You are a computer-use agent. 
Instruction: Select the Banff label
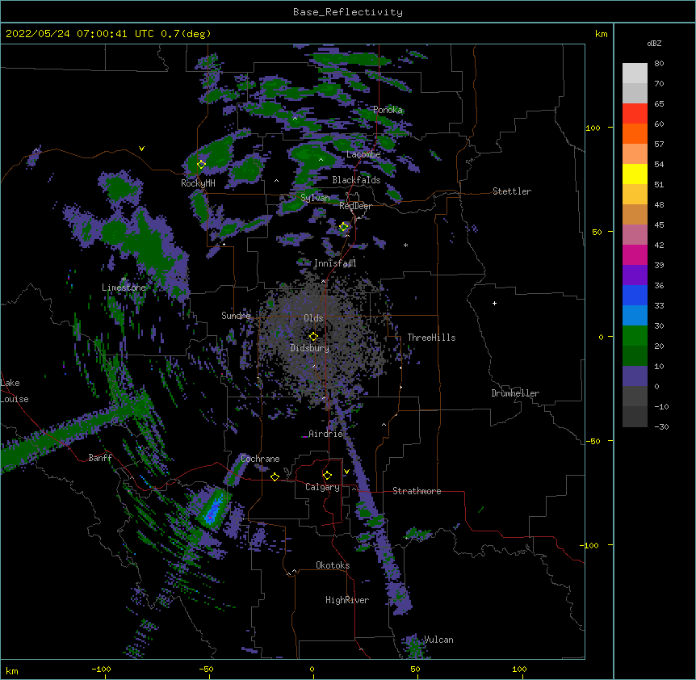click(100, 458)
